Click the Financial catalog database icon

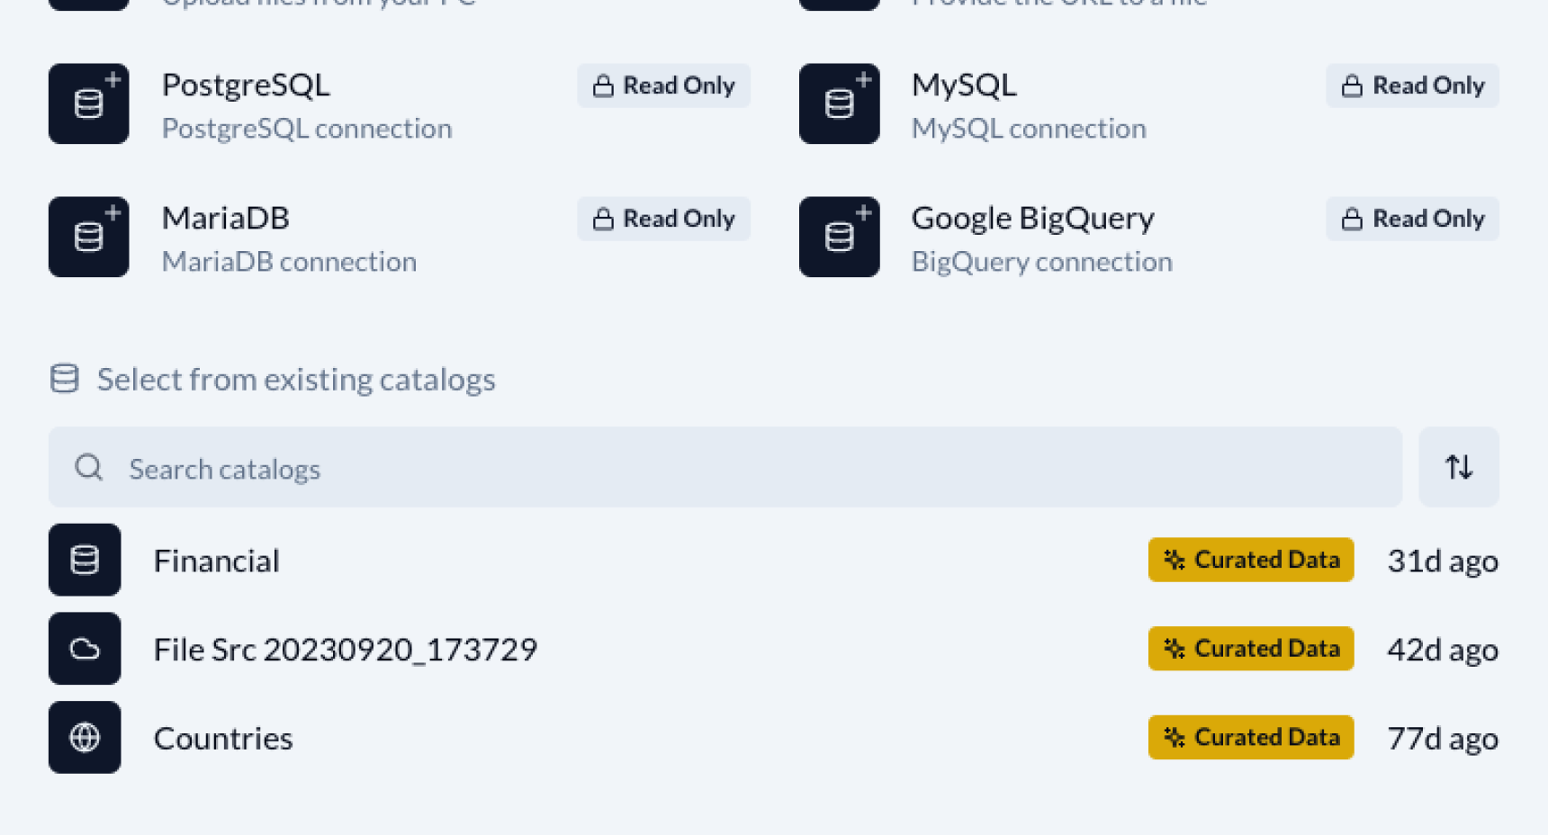point(85,560)
